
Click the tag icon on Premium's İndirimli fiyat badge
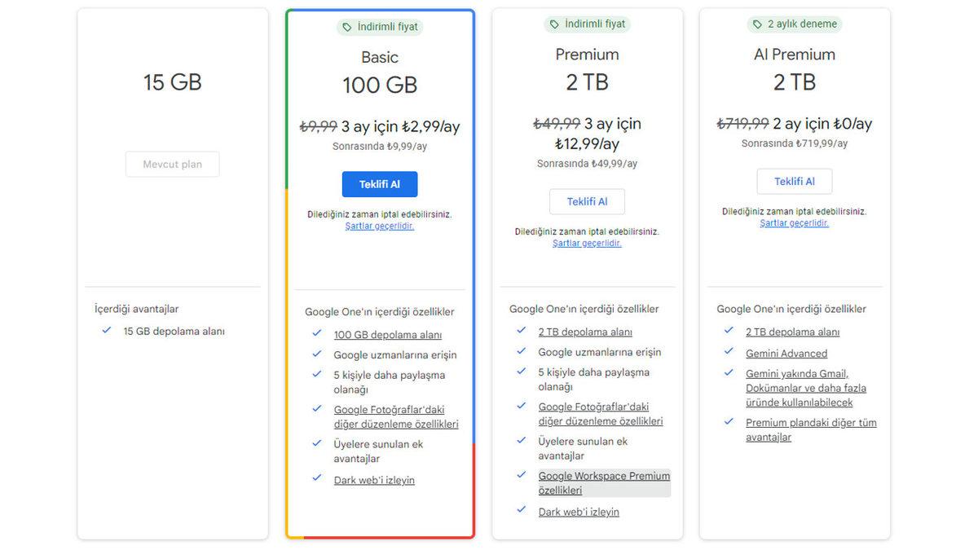pos(556,24)
